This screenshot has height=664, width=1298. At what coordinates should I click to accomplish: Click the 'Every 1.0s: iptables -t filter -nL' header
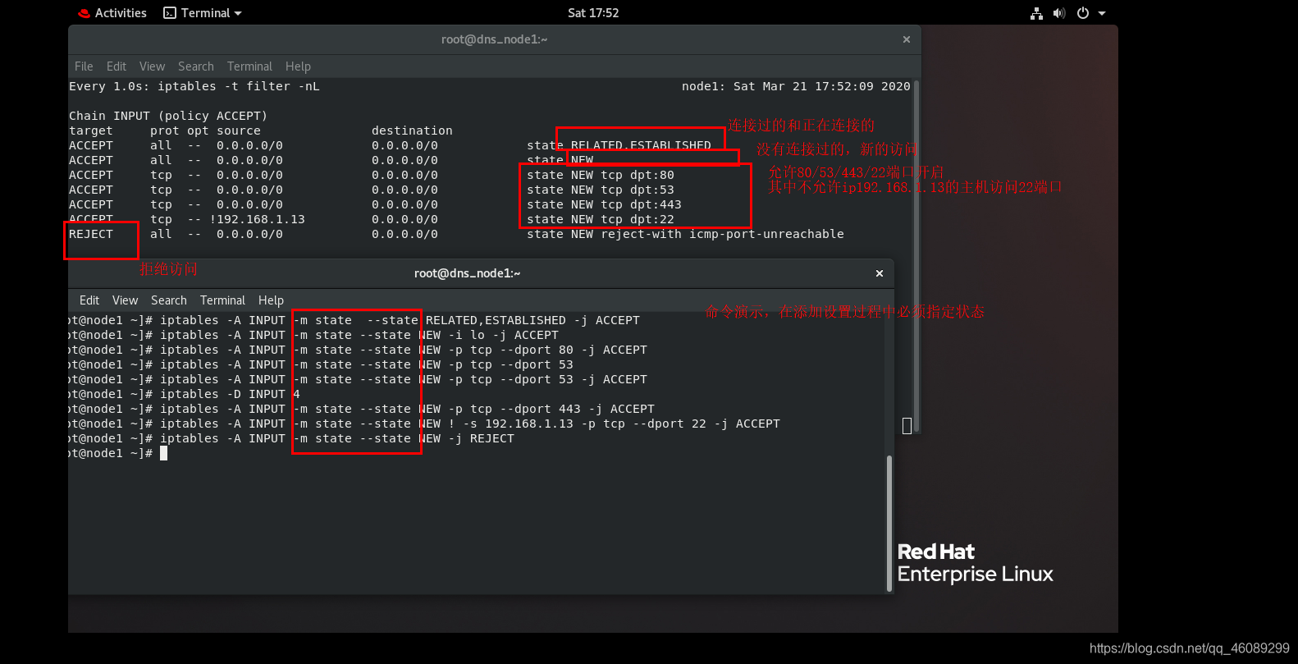click(194, 86)
